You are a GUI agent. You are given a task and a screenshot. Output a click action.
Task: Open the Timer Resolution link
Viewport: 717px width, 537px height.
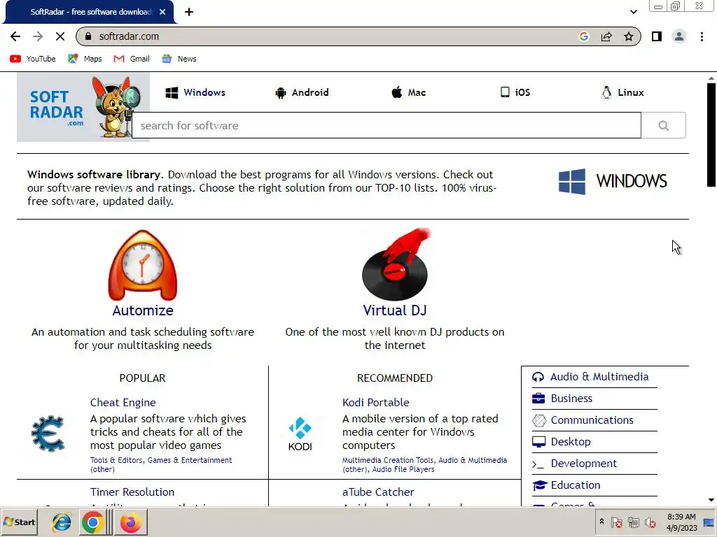(132, 492)
